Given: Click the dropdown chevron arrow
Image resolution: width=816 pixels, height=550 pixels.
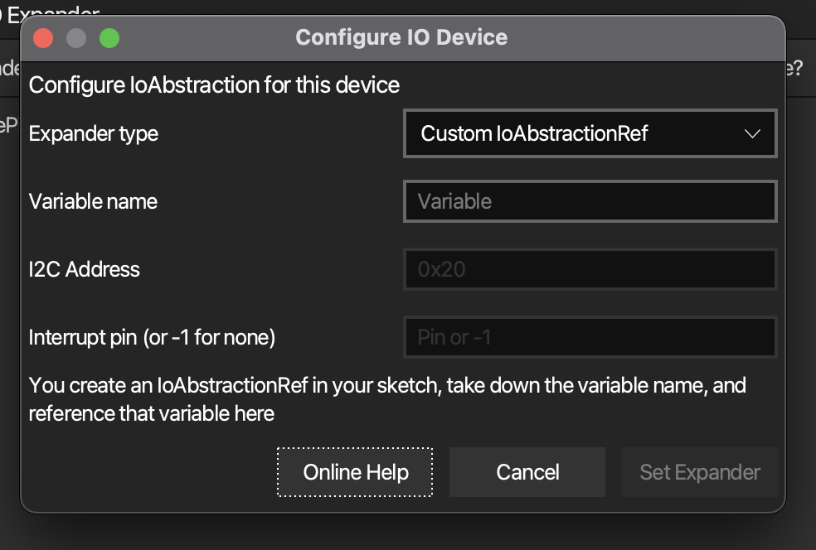Looking at the screenshot, I should click(x=753, y=133).
